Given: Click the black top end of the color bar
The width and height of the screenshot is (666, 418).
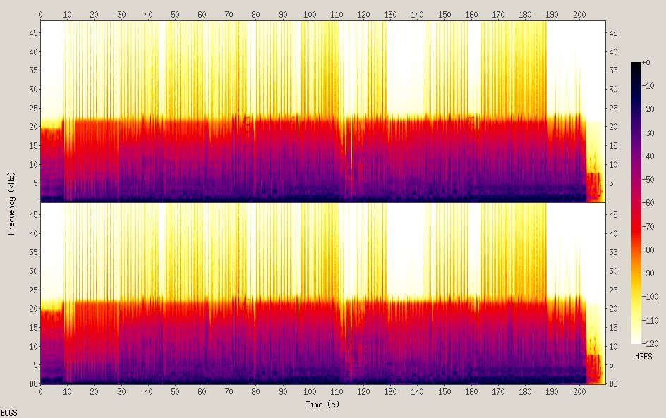Looking at the screenshot, I should click(x=636, y=66).
